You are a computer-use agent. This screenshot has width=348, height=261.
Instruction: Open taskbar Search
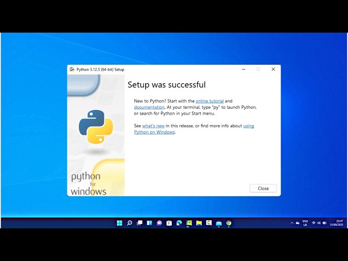click(x=129, y=223)
